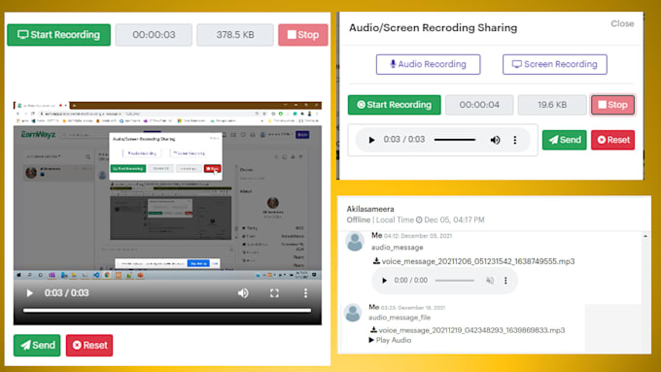This screenshot has height=372, width=661.
Task: Click the Local Time clock icon
Action: coord(419,220)
